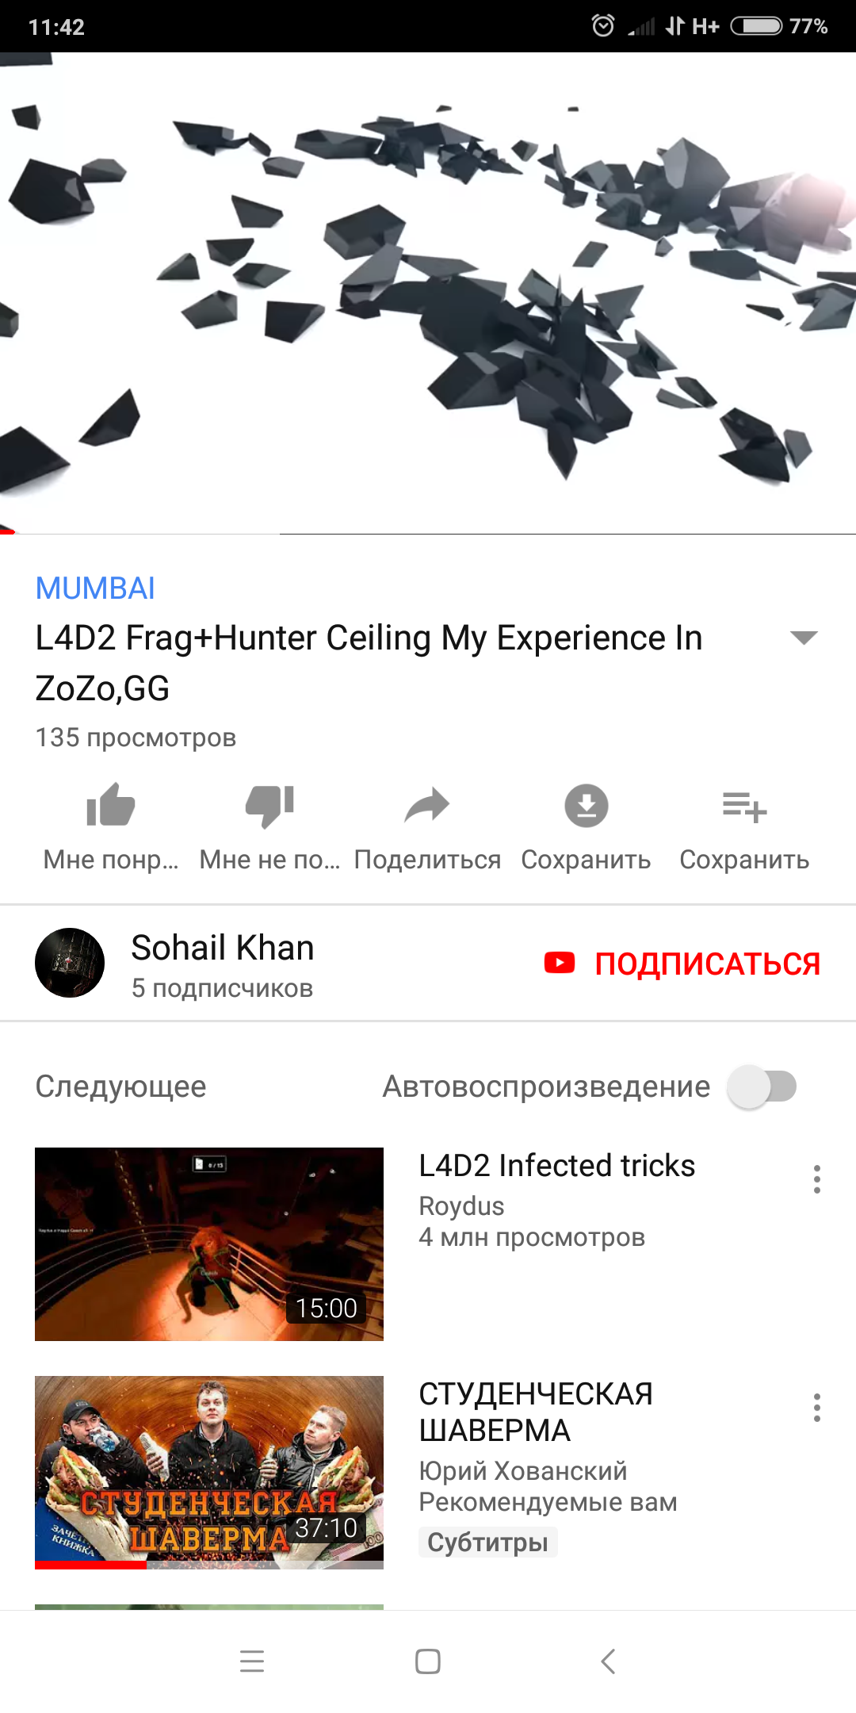Screen dimensions: 856x1713
Task: Tap the video player area
Action: coord(428,293)
